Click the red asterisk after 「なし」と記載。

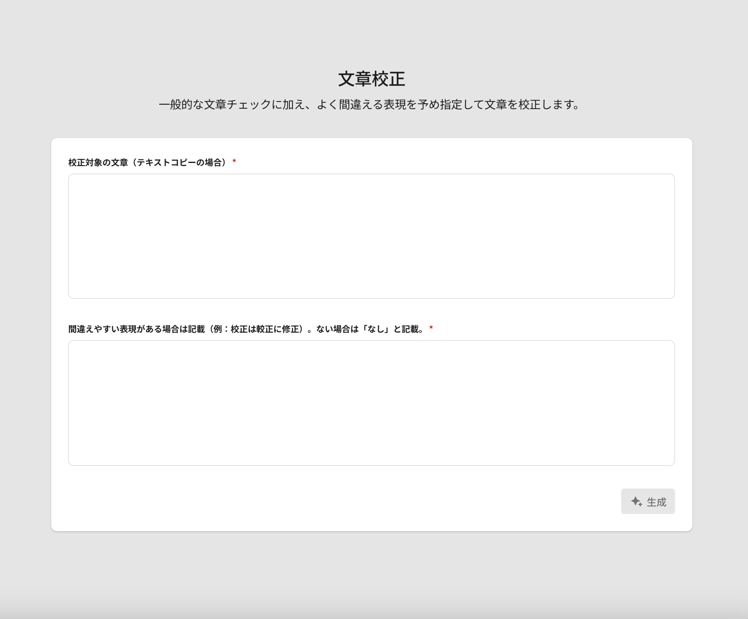431,329
